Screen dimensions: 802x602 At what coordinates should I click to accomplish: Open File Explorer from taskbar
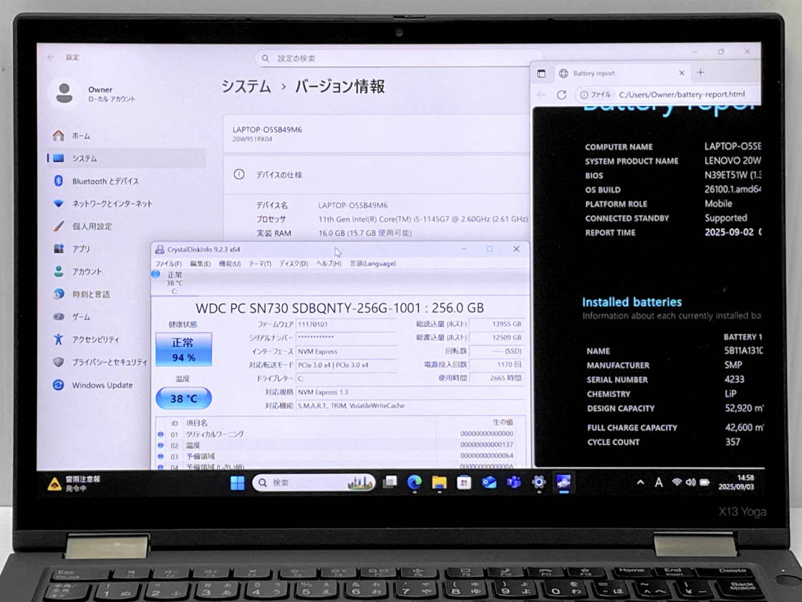[x=439, y=482]
